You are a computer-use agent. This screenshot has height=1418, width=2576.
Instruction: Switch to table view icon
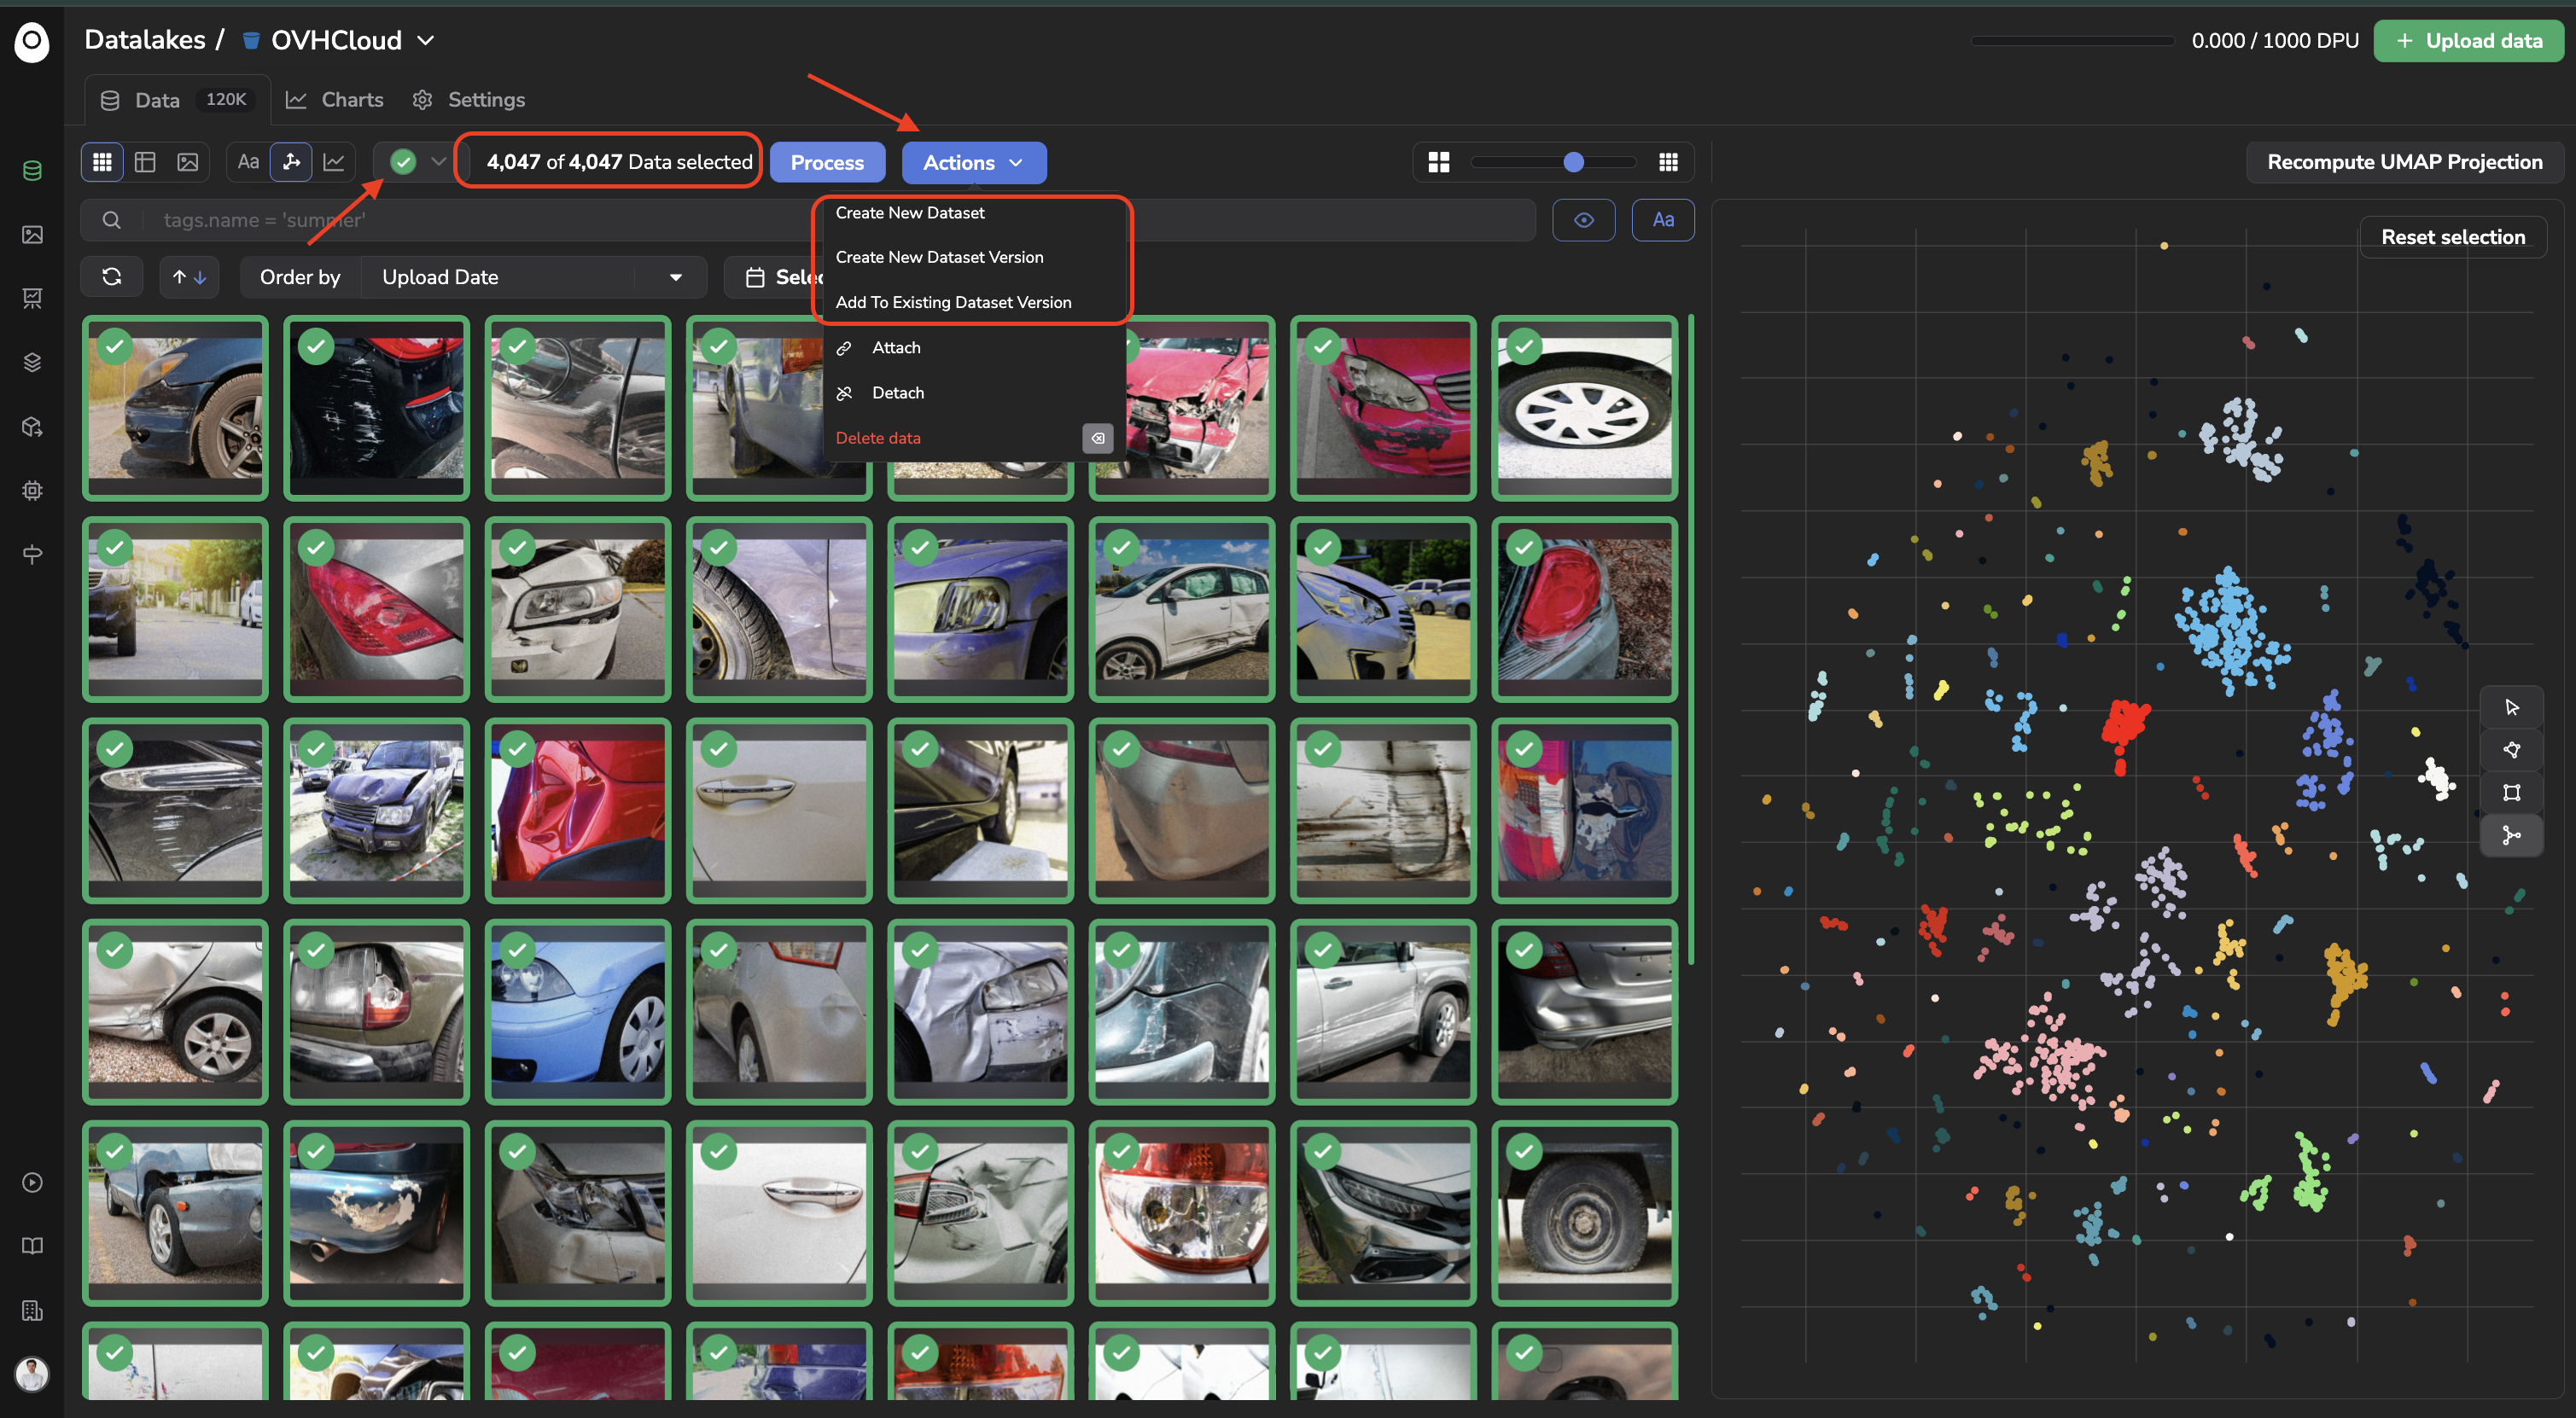tap(145, 162)
